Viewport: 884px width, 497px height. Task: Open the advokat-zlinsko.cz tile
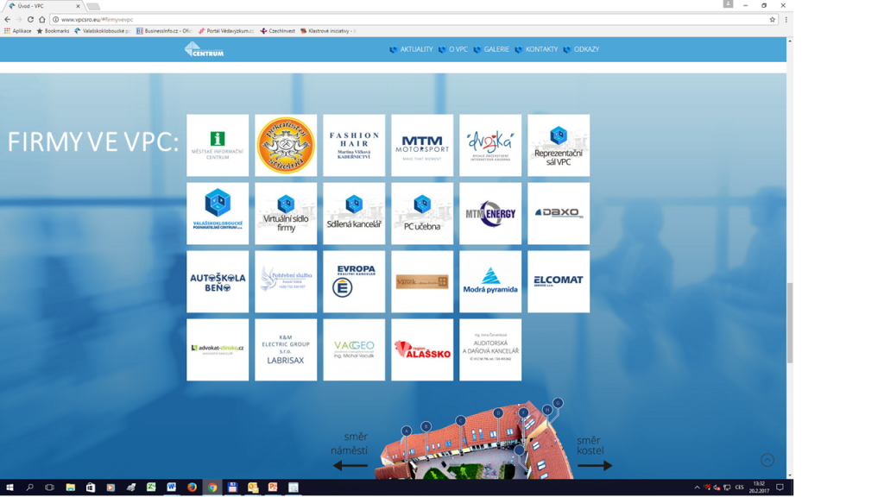(218, 350)
